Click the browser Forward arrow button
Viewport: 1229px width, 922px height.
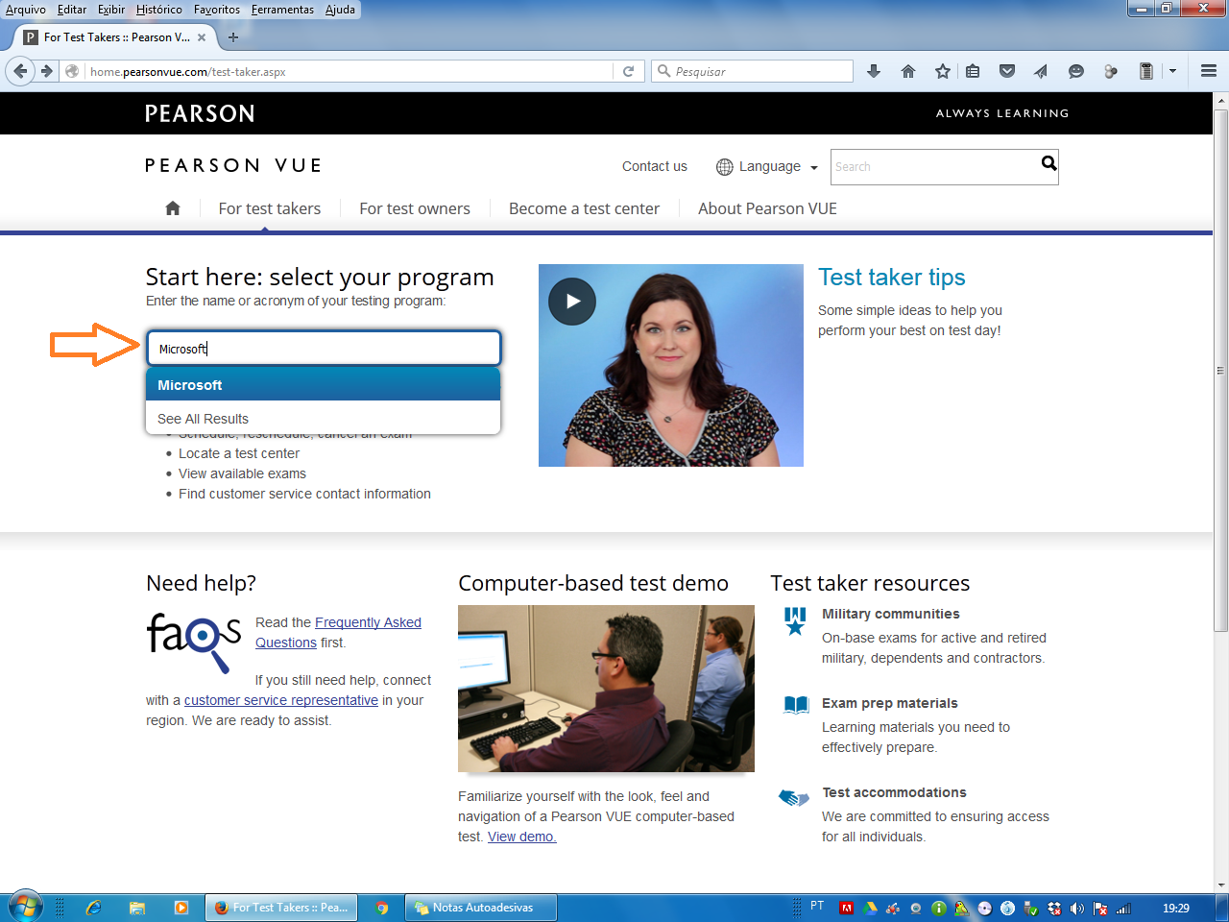coord(45,71)
